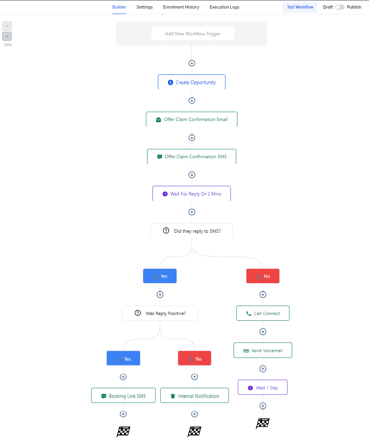This screenshot has height=448, width=369.
Task: Select the red No branch above Call Connect
Action: [x=263, y=276]
